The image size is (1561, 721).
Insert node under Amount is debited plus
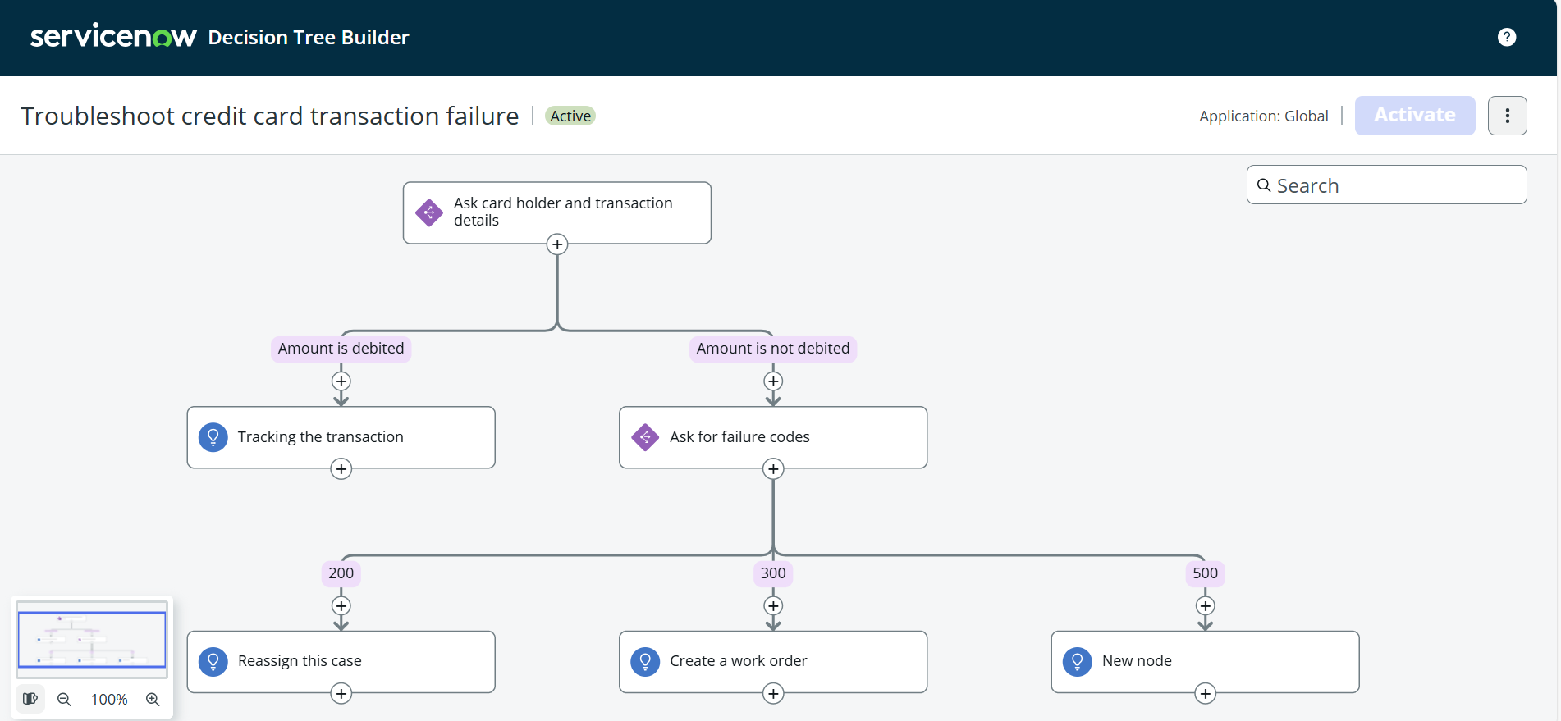(x=341, y=381)
